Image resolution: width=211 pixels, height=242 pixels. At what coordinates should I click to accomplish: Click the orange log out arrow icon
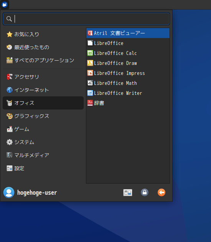tap(162, 192)
